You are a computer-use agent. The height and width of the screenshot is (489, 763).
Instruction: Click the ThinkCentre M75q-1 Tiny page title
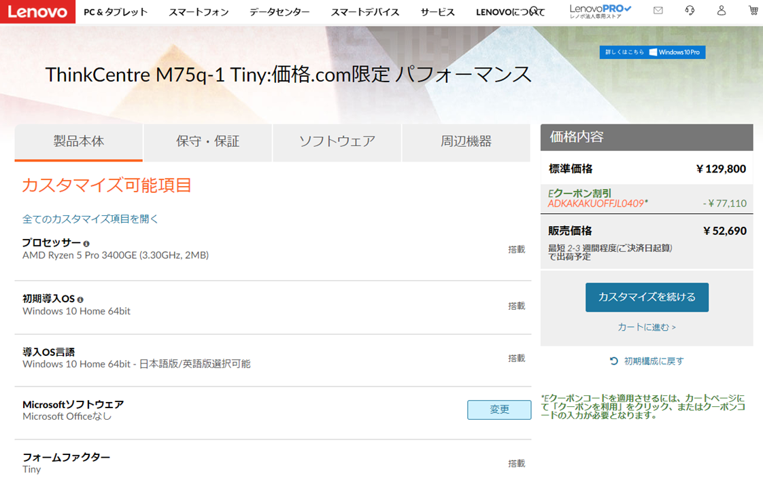click(x=288, y=75)
